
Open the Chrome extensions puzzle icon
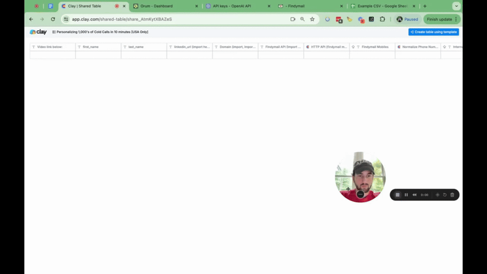coord(382,20)
